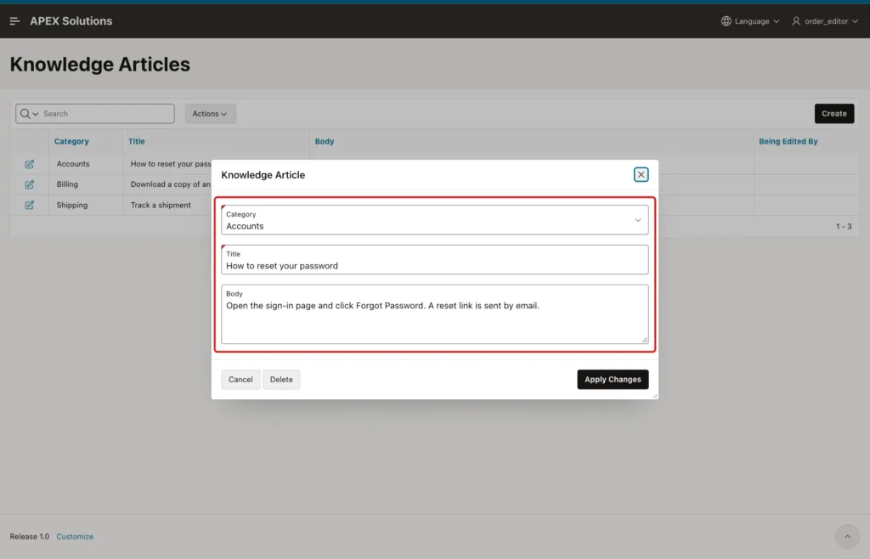Screen dimensions: 870x559
Task: Click Apply Changes button
Action: point(613,379)
